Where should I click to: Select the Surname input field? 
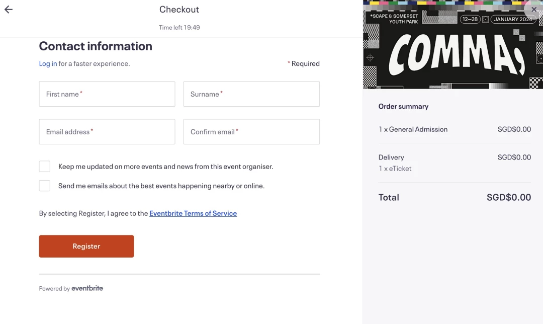[251, 94]
